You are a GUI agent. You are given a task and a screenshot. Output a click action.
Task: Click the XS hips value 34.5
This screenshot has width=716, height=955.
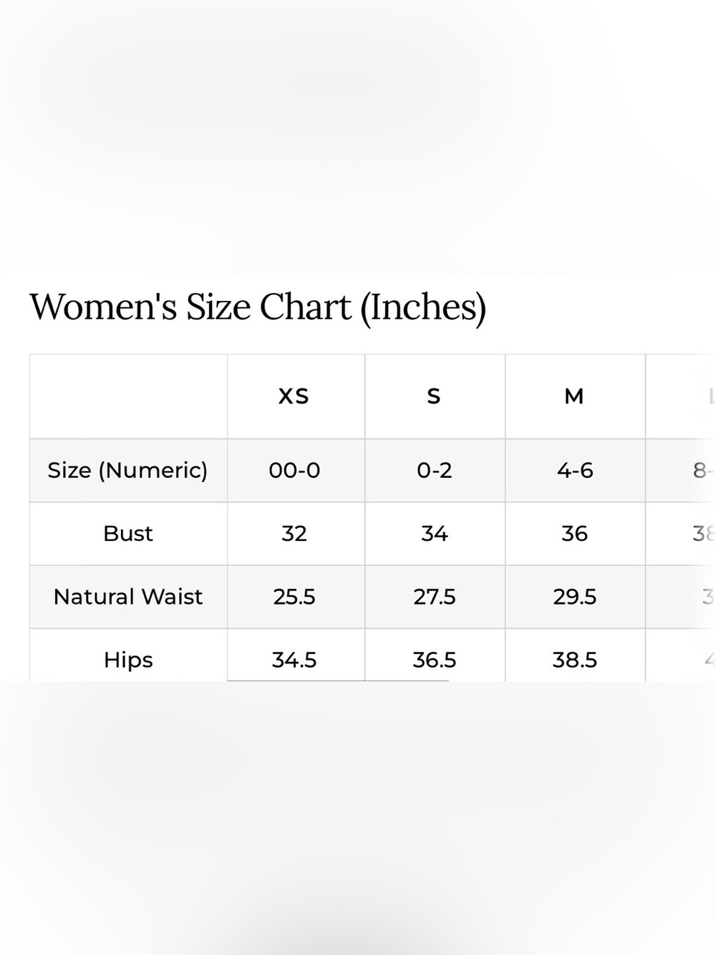[x=294, y=660]
